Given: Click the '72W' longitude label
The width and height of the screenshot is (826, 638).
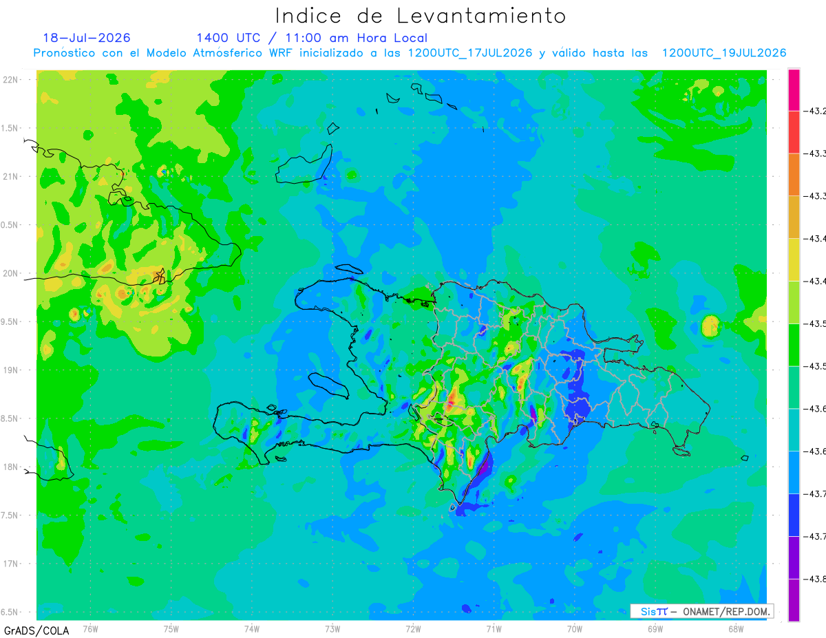Looking at the screenshot, I should coord(413,629).
